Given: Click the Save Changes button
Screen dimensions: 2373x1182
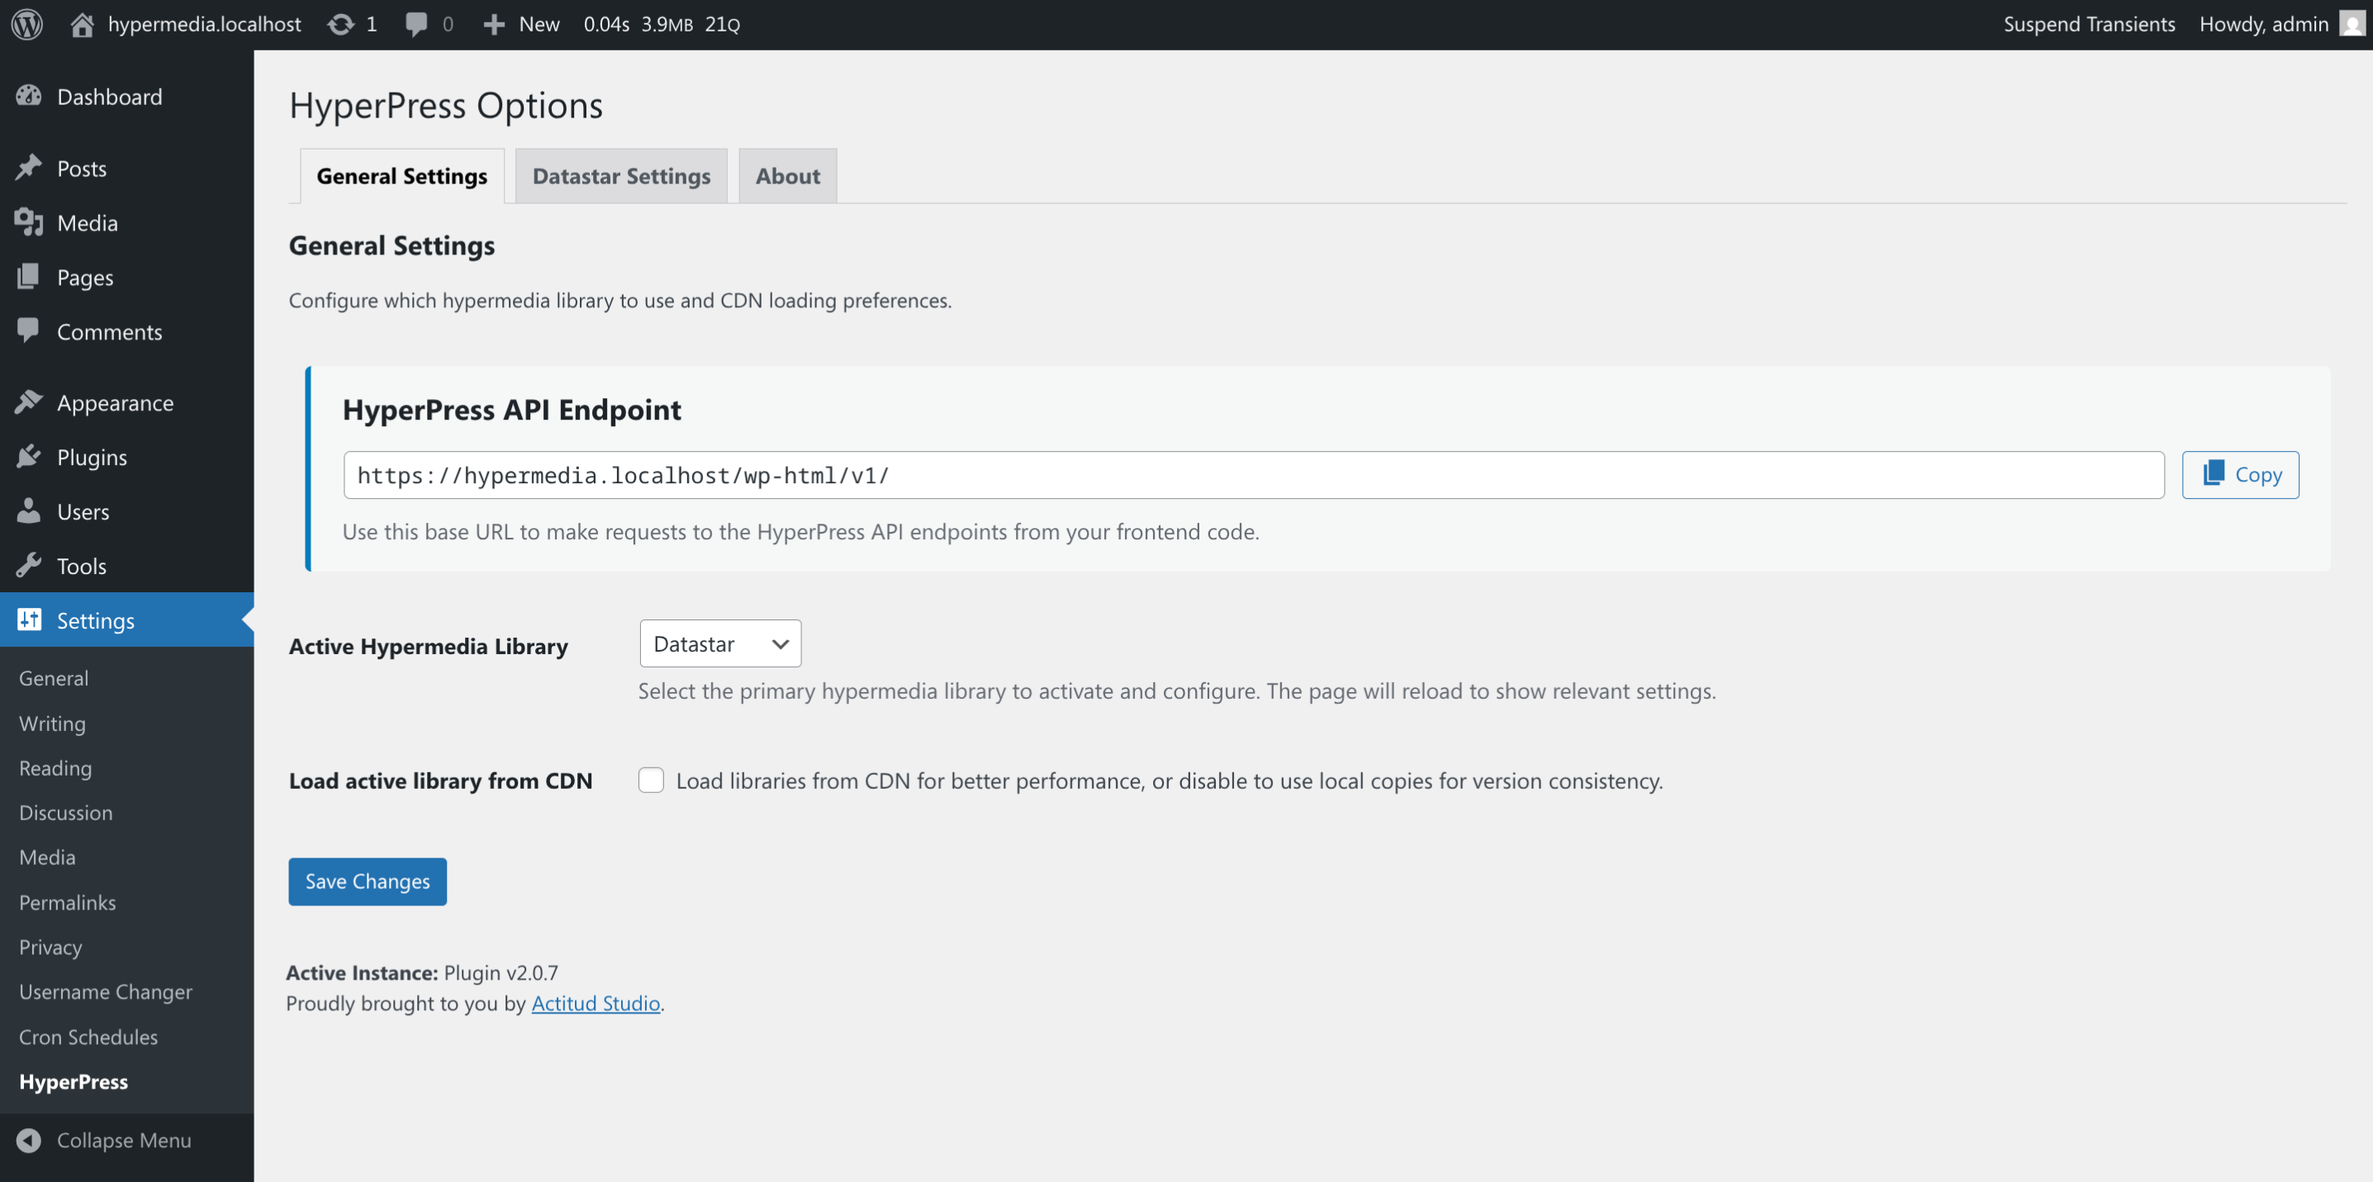Looking at the screenshot, I should (368, 881).
